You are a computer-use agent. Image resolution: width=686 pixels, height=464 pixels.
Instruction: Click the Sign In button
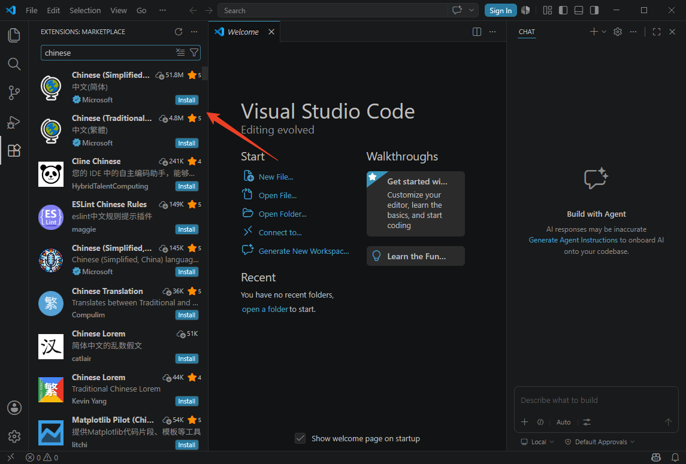point(500,11)
